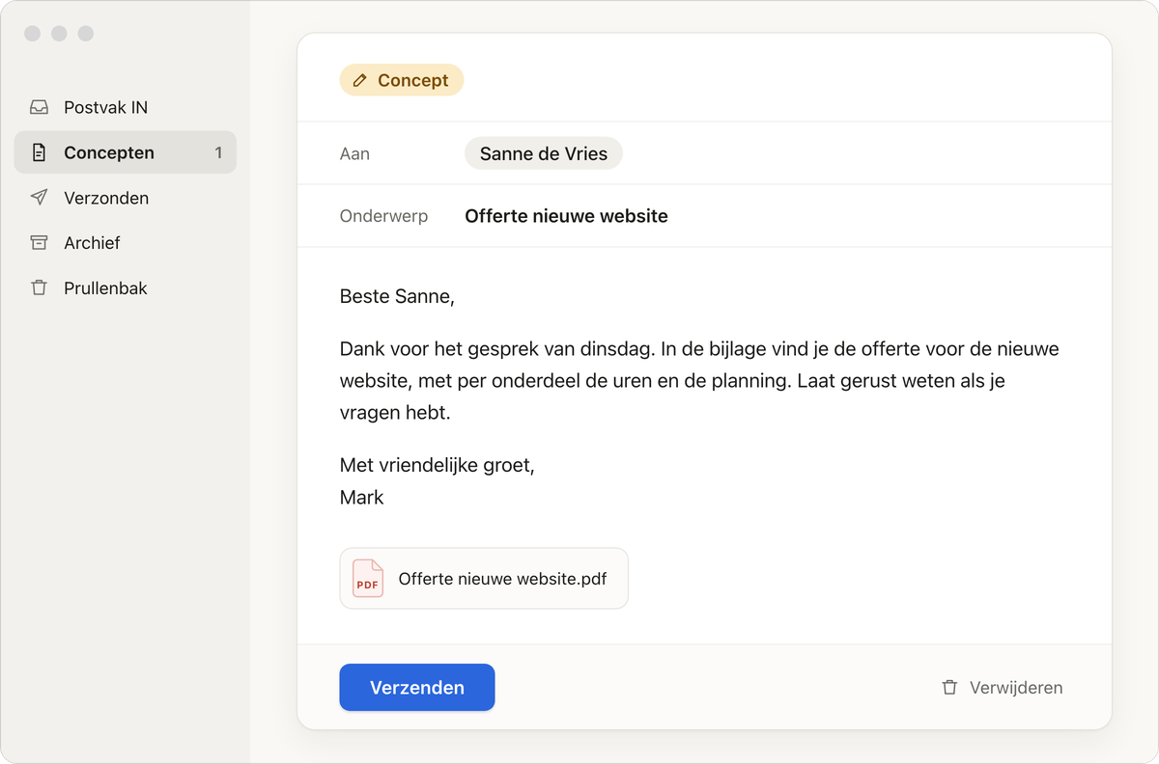Click the middle minimize window dot
Viewport: 1159px width, 764px height.
(59, 34)
